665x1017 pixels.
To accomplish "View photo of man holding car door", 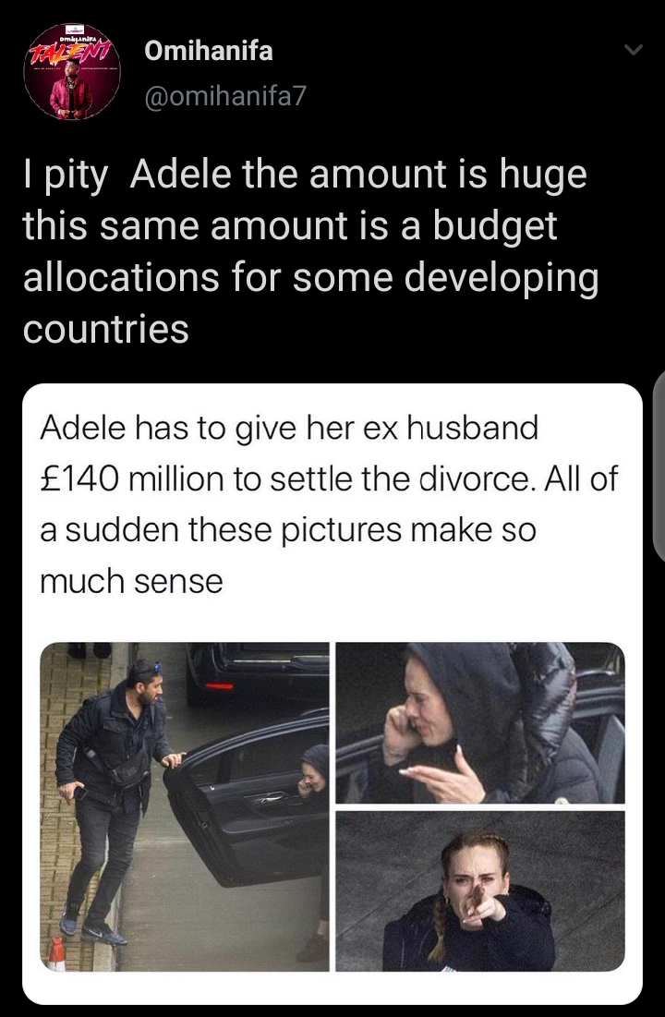I will coord(184,806).
